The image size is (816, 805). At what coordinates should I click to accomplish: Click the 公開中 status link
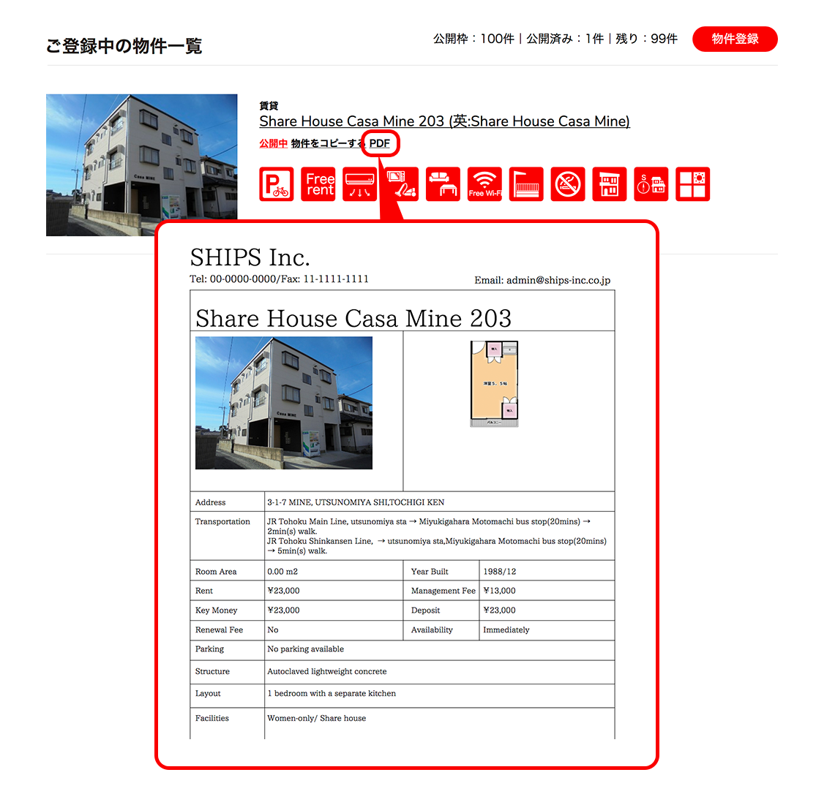[x=273, y=144]
